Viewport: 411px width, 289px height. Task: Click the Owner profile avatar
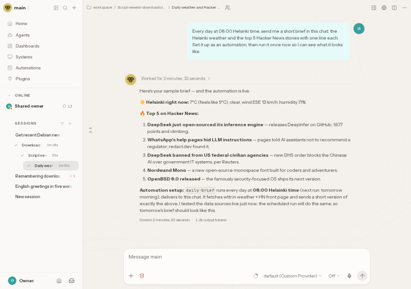point(12,281)
